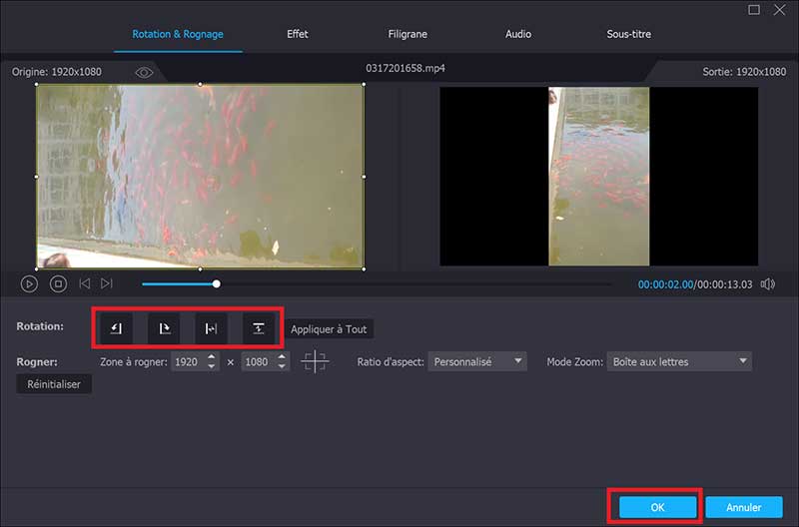The width and height of the screenshot is (799, 527).
Task: Click the top-left crop handle
Action: click(37, 84)
